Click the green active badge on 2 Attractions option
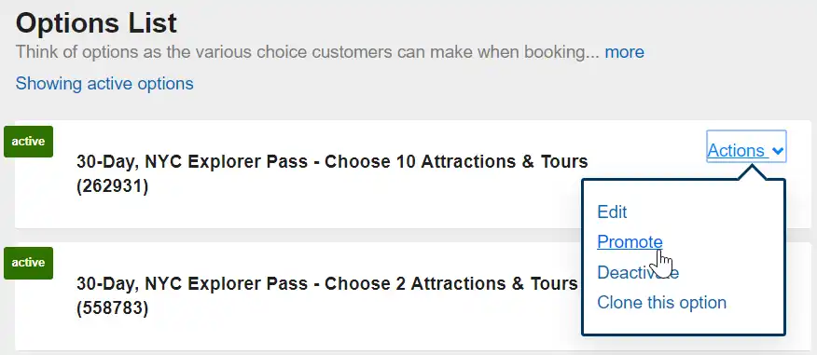This screenshot has height=355, width=817. (x=28, y=263)
